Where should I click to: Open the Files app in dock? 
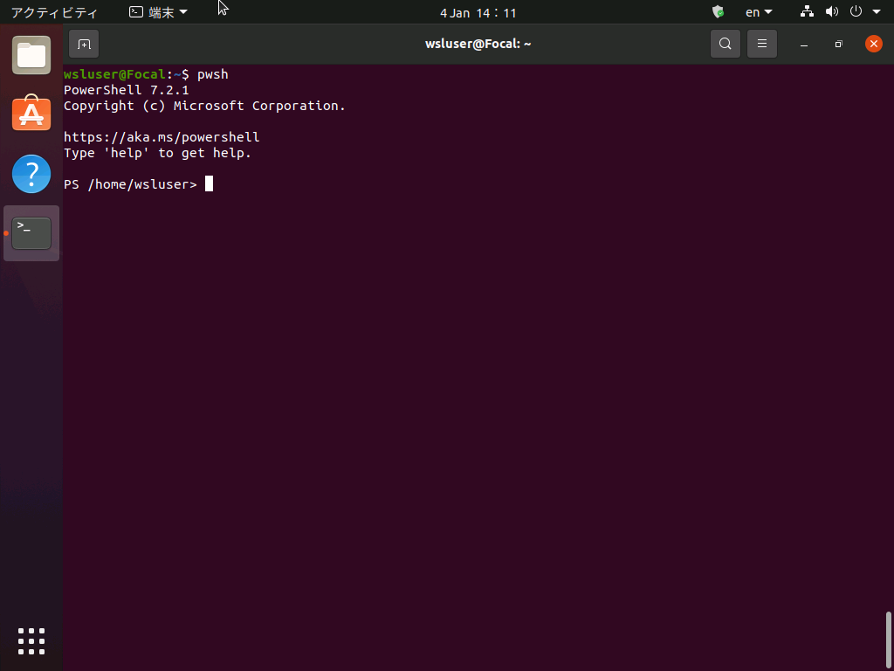[31, 55]
